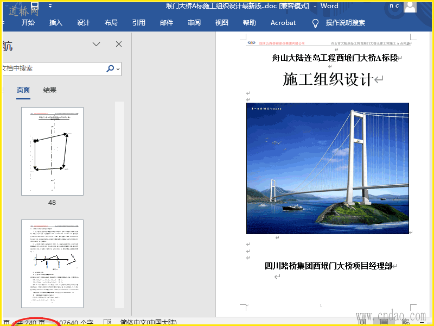Select the page 48 thumbnail
The width and height of the screenshot is (434, 326).
52,151
